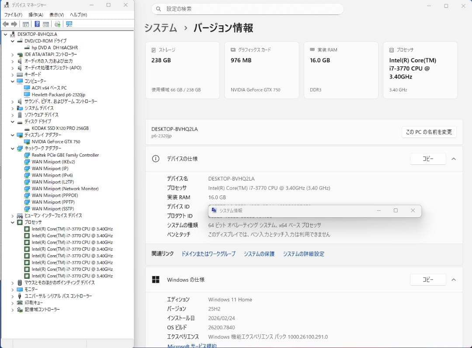Open the 操作(A) menu
Viewport: 472px width, 348px height.
click(36, 15)
